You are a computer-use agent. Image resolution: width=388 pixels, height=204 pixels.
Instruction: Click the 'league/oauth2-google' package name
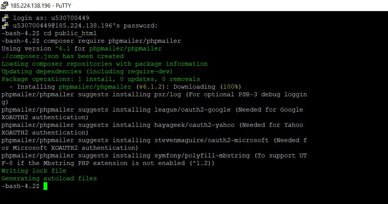[192, 110]
